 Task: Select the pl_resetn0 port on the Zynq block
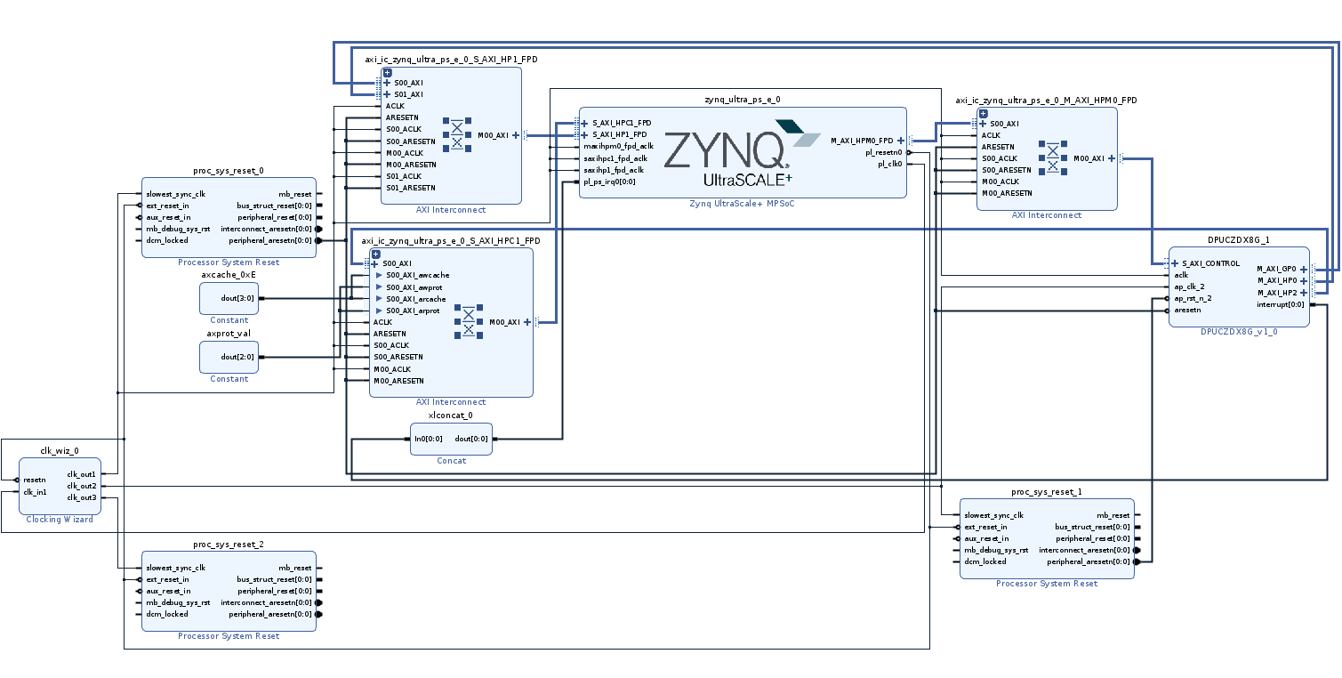coord(883,152)
